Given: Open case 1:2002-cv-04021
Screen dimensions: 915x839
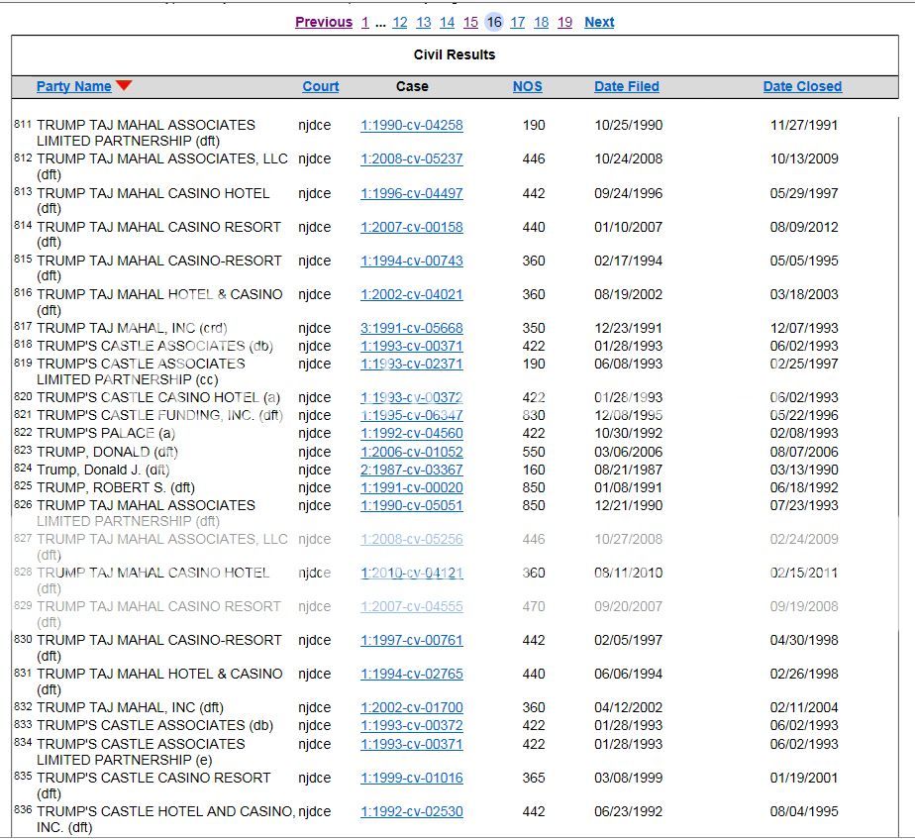Looking at the screenshot, I should 411,294.
